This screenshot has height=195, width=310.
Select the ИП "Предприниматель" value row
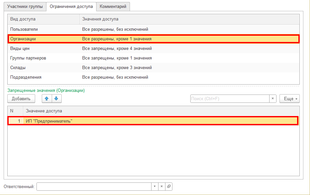(x=153, y=121)
